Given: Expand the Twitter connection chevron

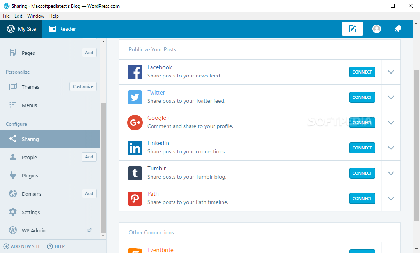Looking at the screenshot, I should pyautogui.click(x=391, y=97).
